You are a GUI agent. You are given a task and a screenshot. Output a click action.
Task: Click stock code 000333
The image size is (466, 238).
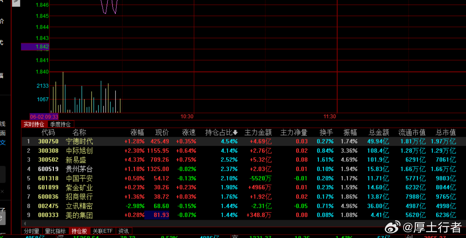pos(48,215)
